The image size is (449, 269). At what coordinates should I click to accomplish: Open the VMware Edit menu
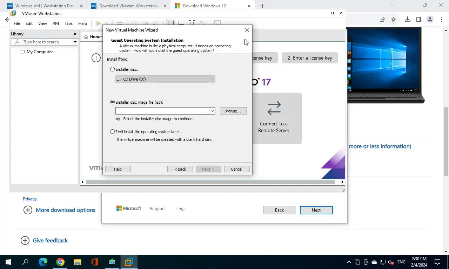[29, 23]
